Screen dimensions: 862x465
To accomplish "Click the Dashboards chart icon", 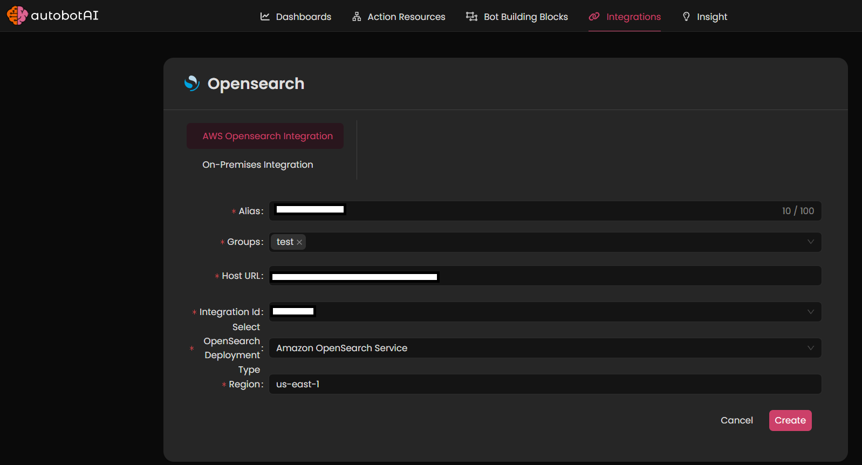I will (x=265, y=17).
